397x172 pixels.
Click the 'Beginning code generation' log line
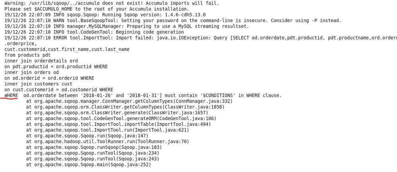[94, 32]
